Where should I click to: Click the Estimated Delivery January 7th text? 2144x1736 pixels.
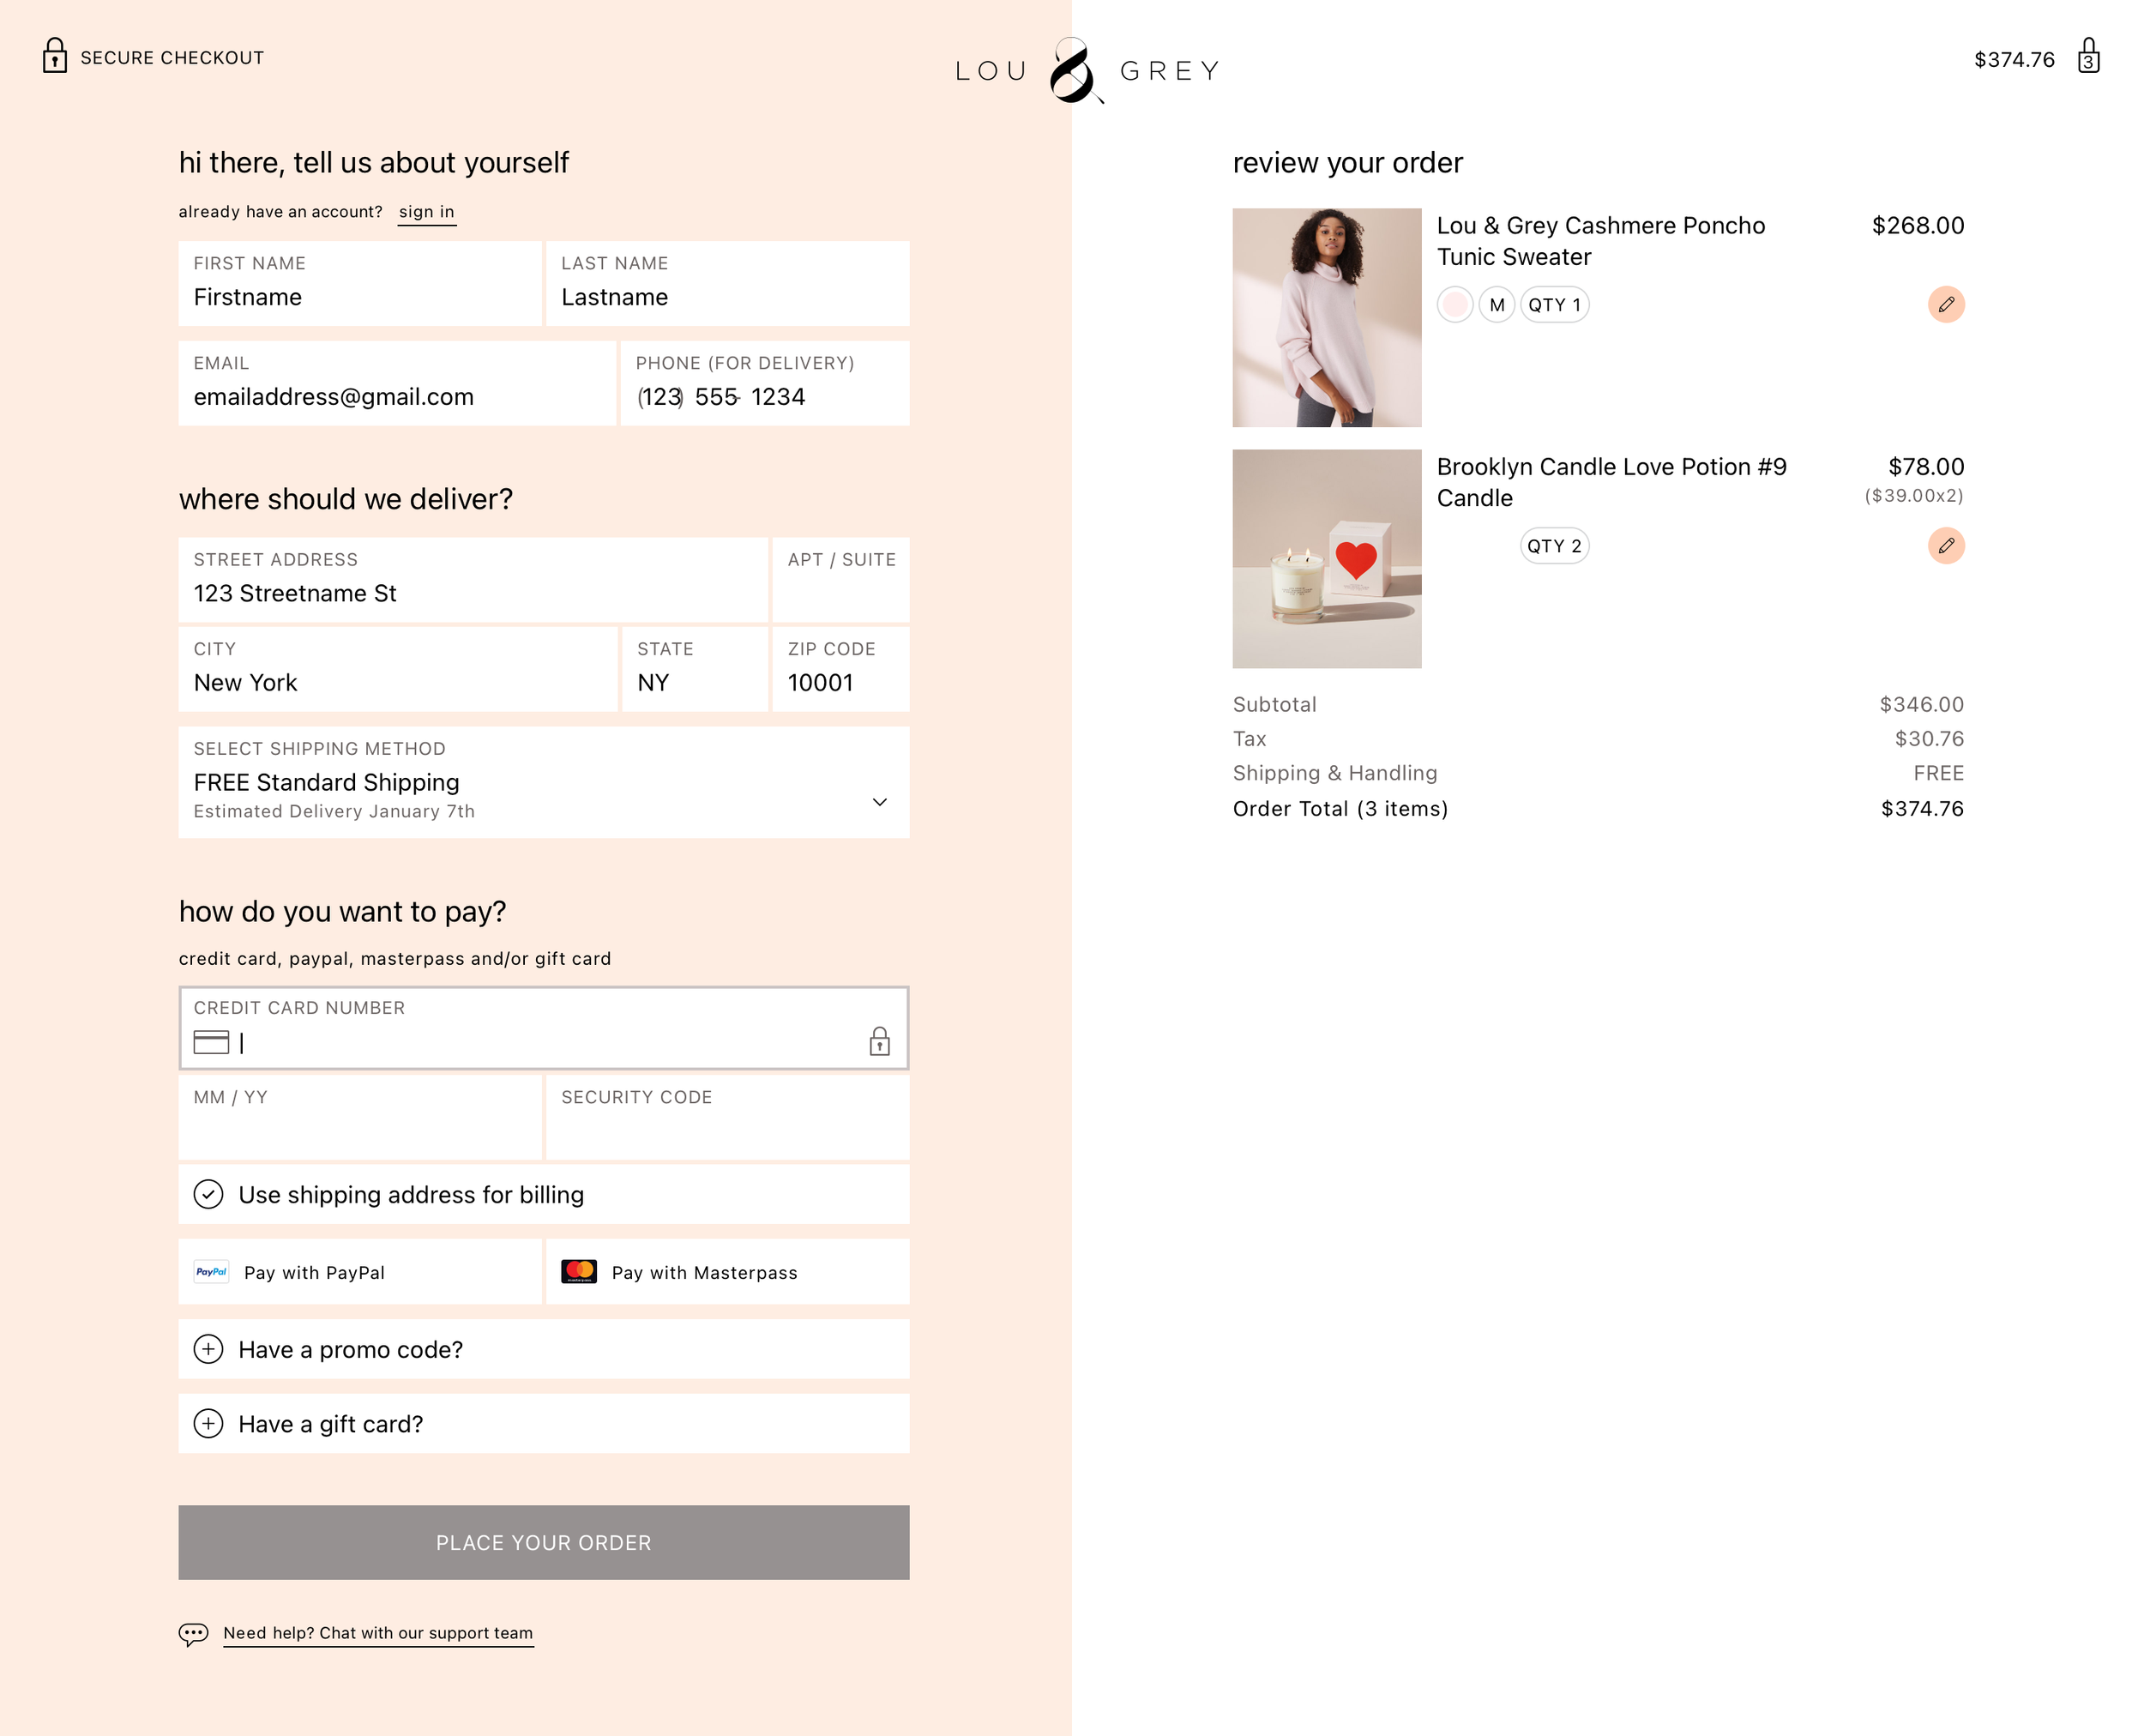pos(334,811)
